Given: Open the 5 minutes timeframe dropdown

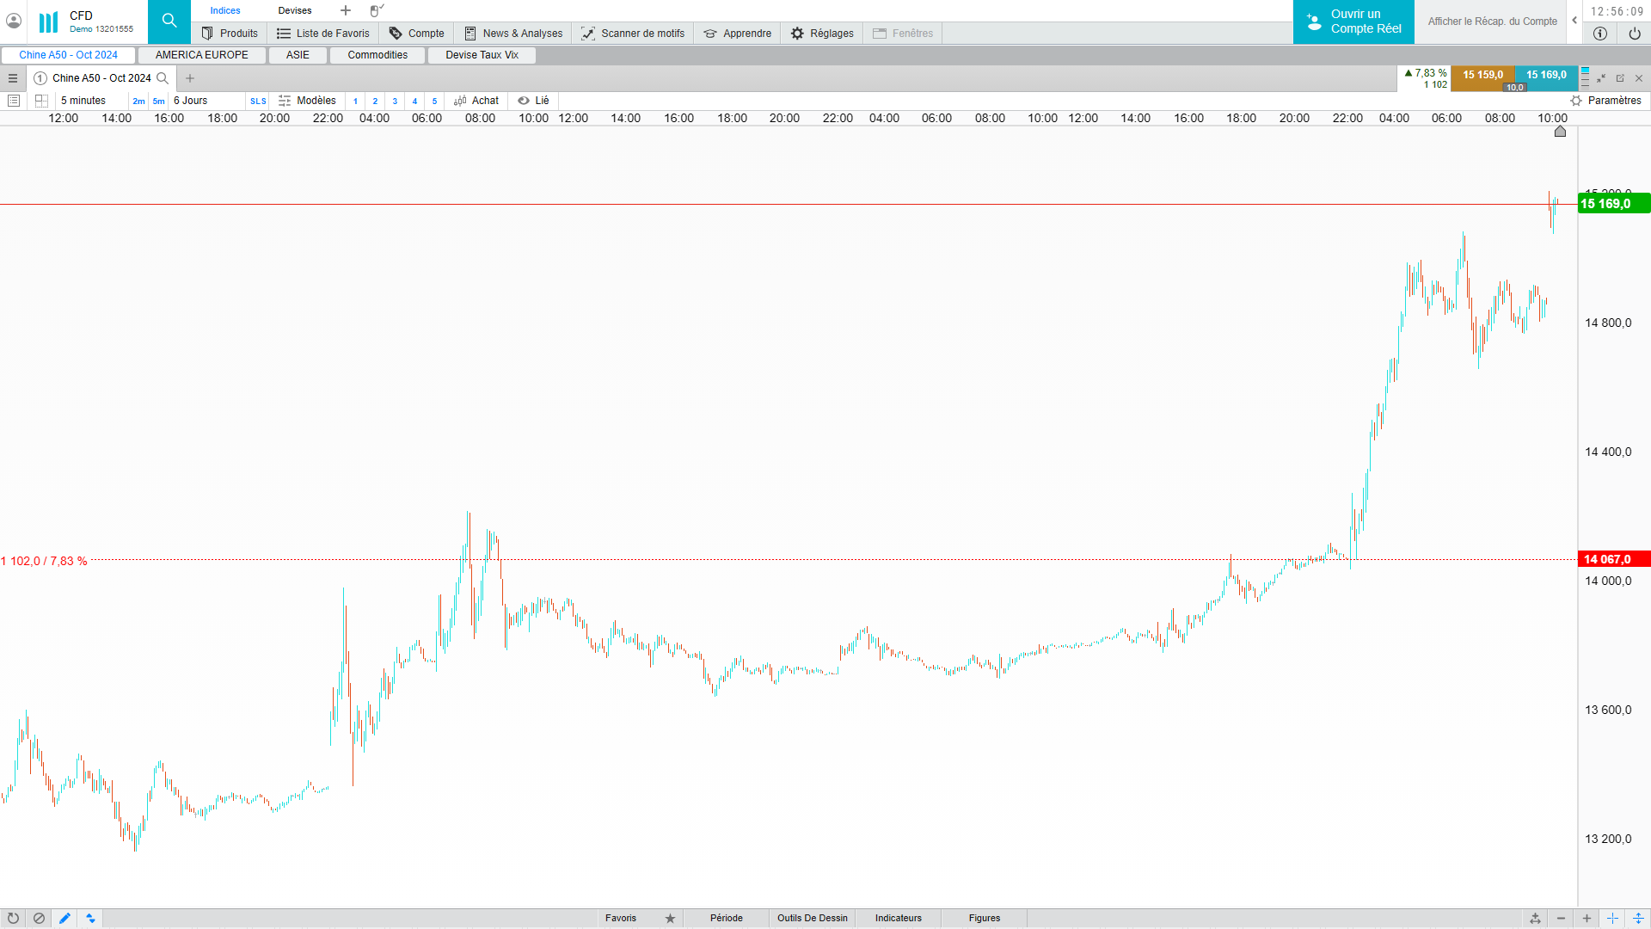Looking at the screenshot, I should point(83,101).
